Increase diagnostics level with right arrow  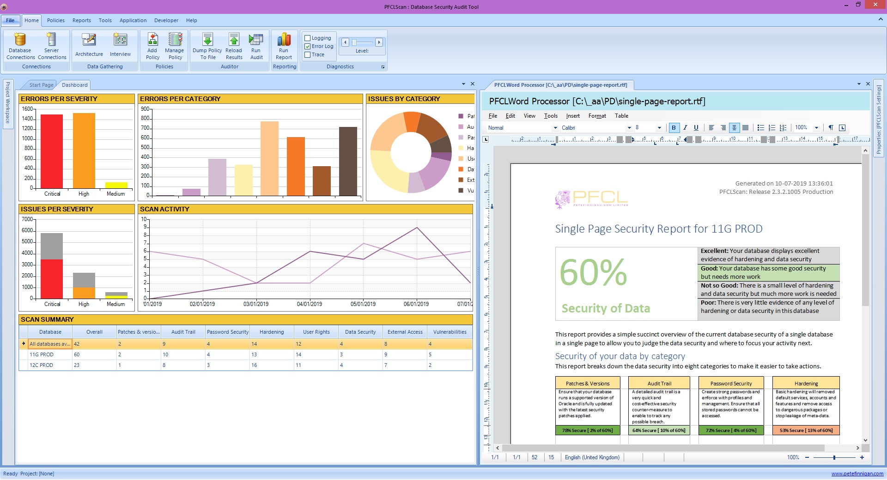tap(379, 42)
